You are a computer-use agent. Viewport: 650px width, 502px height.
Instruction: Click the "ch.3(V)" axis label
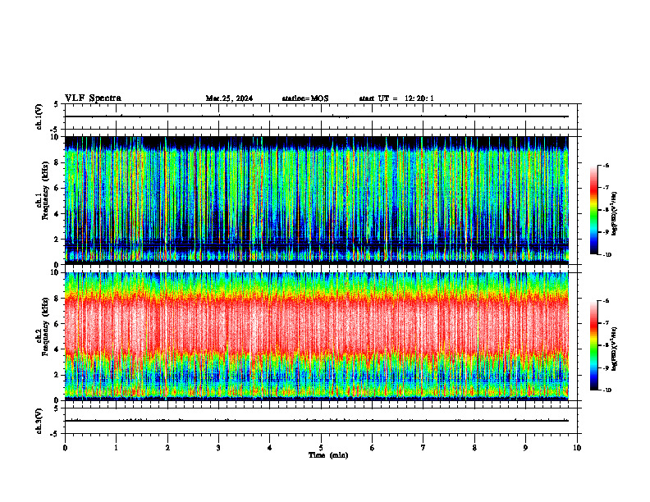coord(39,421)
